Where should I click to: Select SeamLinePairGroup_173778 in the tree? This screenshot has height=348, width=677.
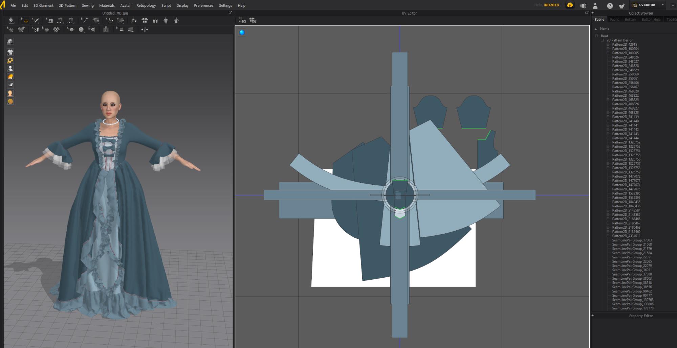(x=633, y=308)
